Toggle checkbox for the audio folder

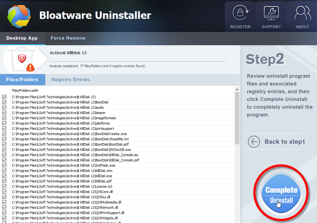pos(4,107)
